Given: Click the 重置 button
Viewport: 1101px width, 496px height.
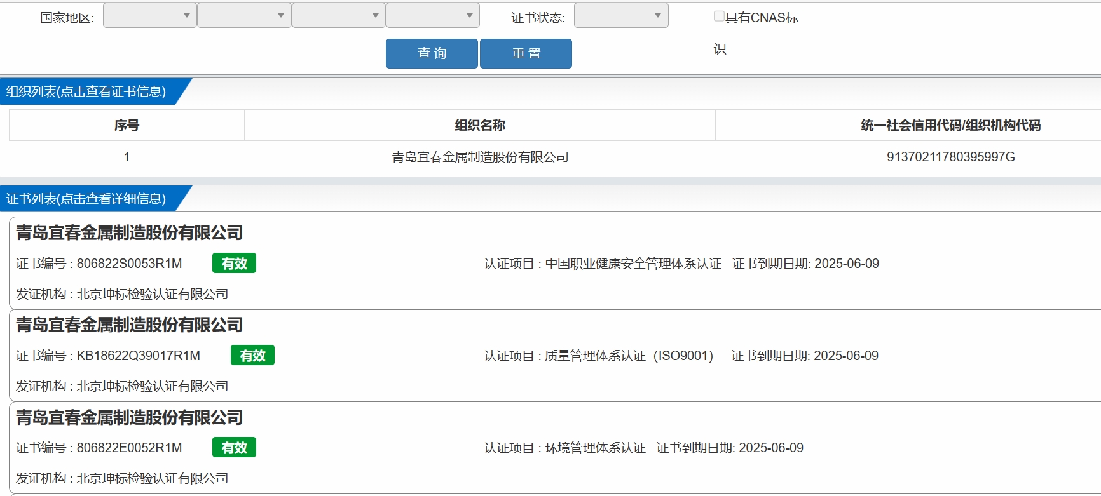Looking at the screenshot, I should tap(526, 53).
